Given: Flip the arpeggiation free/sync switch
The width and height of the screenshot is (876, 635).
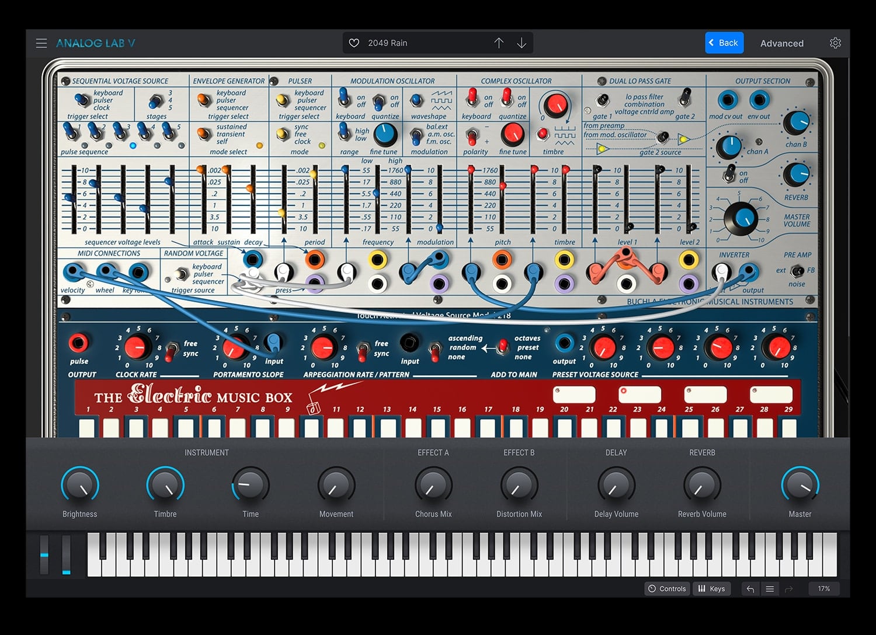Looking at the screenshot, I should (363, 351).
